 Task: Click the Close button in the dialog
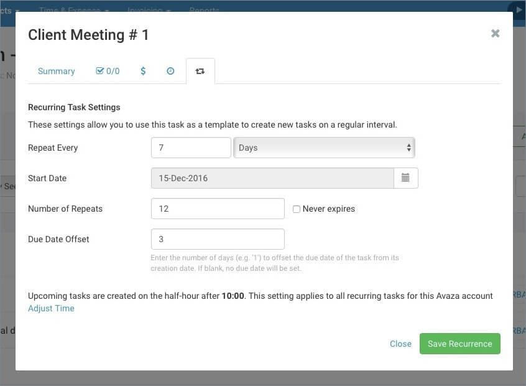tap(400, 343)
